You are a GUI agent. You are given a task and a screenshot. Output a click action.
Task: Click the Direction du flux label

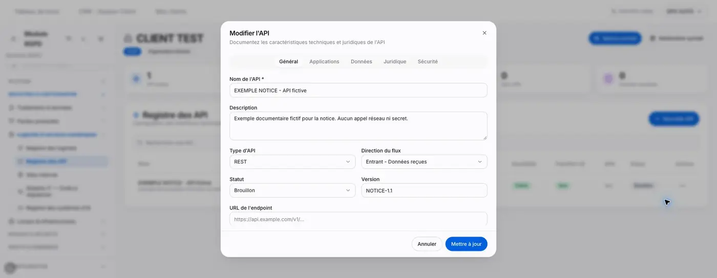pos(381,151)
